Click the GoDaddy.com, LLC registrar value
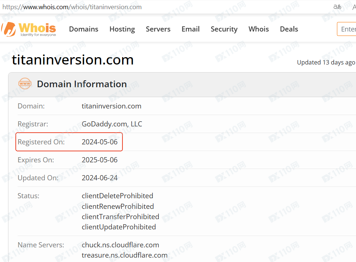Screen dimensions: 356x262 pos(112,124)
